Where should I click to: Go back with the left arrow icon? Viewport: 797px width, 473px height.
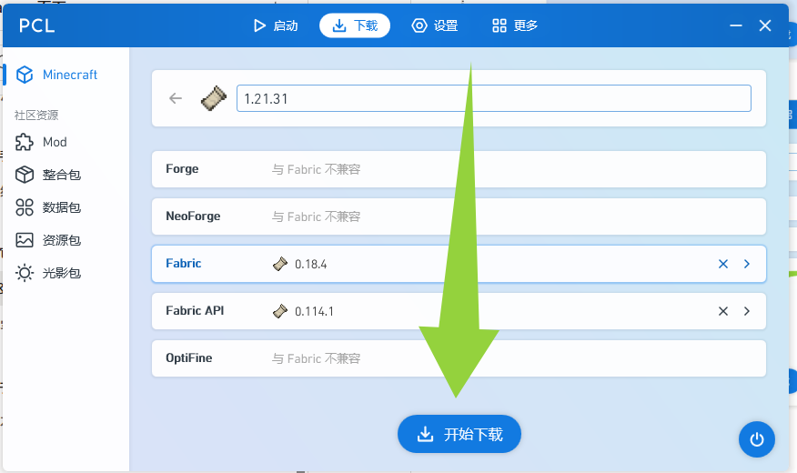tap(176, 98)
